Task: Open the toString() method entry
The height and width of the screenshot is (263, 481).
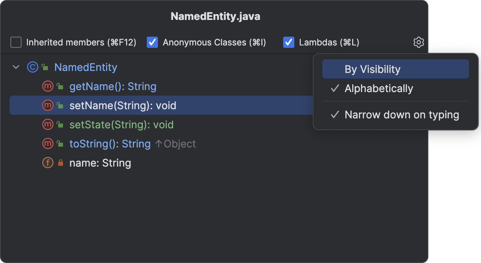Action: coord(110,143)
